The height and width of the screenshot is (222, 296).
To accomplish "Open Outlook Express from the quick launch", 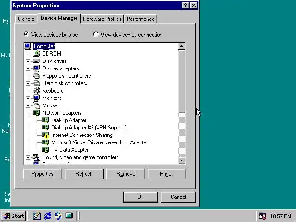I will (58, 216).
